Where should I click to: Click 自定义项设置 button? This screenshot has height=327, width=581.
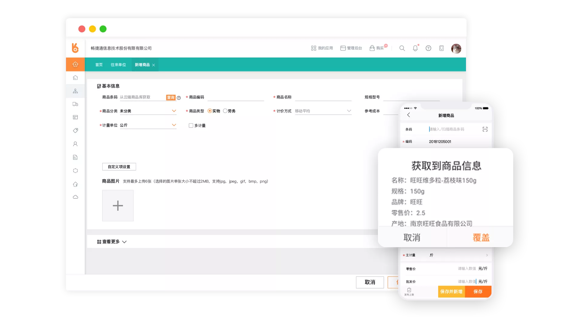click(x=119, y=167)
